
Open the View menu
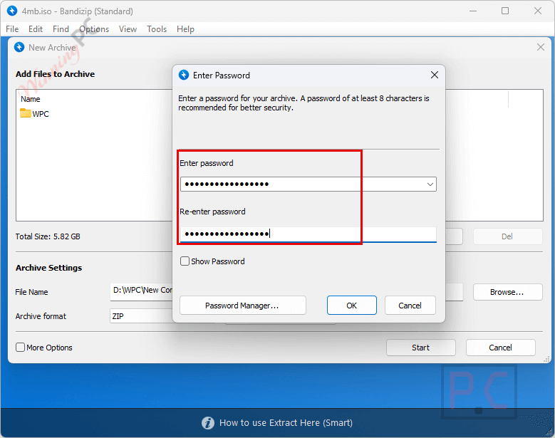pyautogui.click(x=128, y=29)
